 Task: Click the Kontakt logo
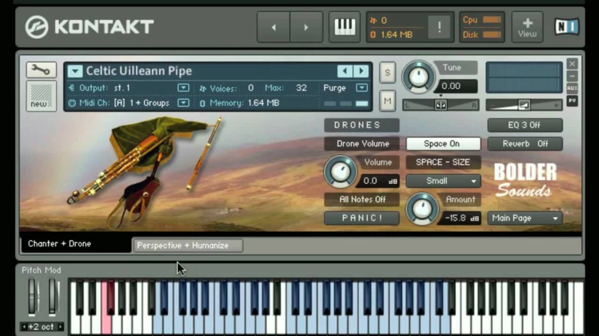(89, 26)
